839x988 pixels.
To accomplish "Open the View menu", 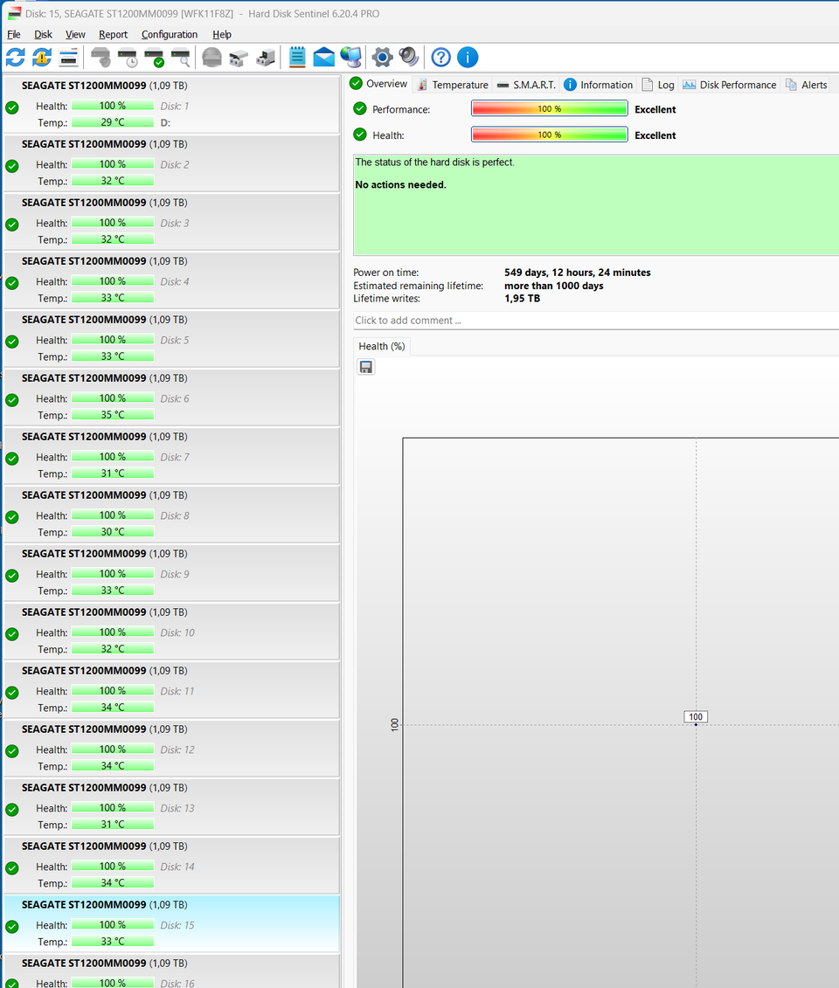I will 75,35.
